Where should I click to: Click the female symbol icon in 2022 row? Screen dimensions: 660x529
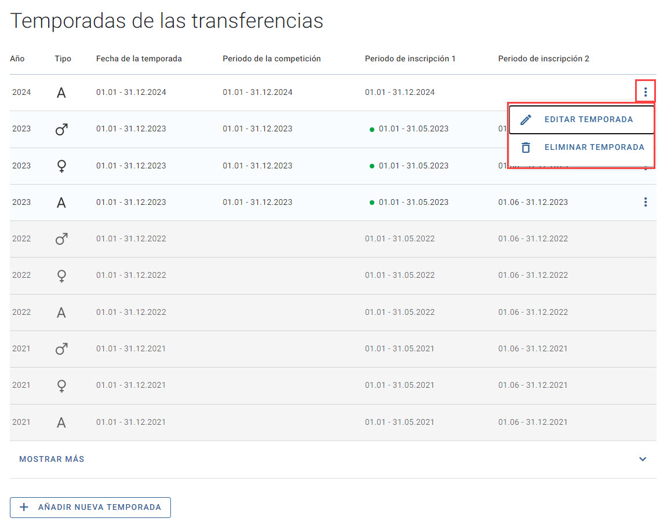(61, 276)
